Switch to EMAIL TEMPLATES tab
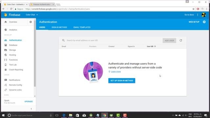The width and height of the screenshot is (210, 118). tap(82, 27)
